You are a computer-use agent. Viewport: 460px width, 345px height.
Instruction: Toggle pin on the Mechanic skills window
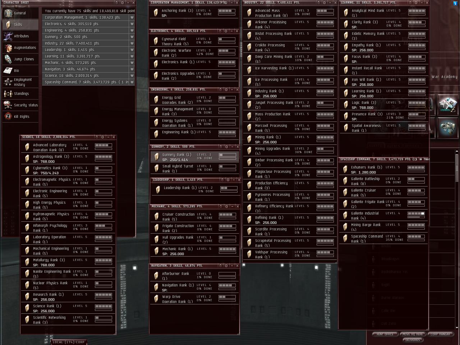coord(226,206)
